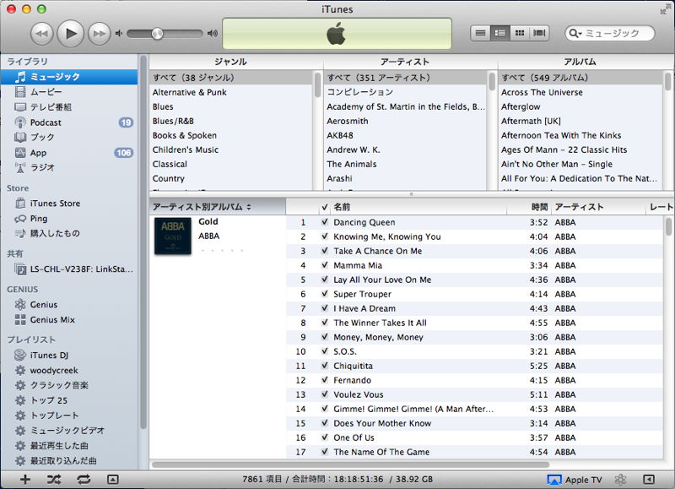Toggle full screen window icon

point(665,9)
